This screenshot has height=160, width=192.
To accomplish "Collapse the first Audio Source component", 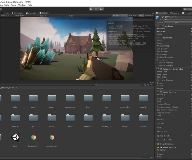I will 156,92.
